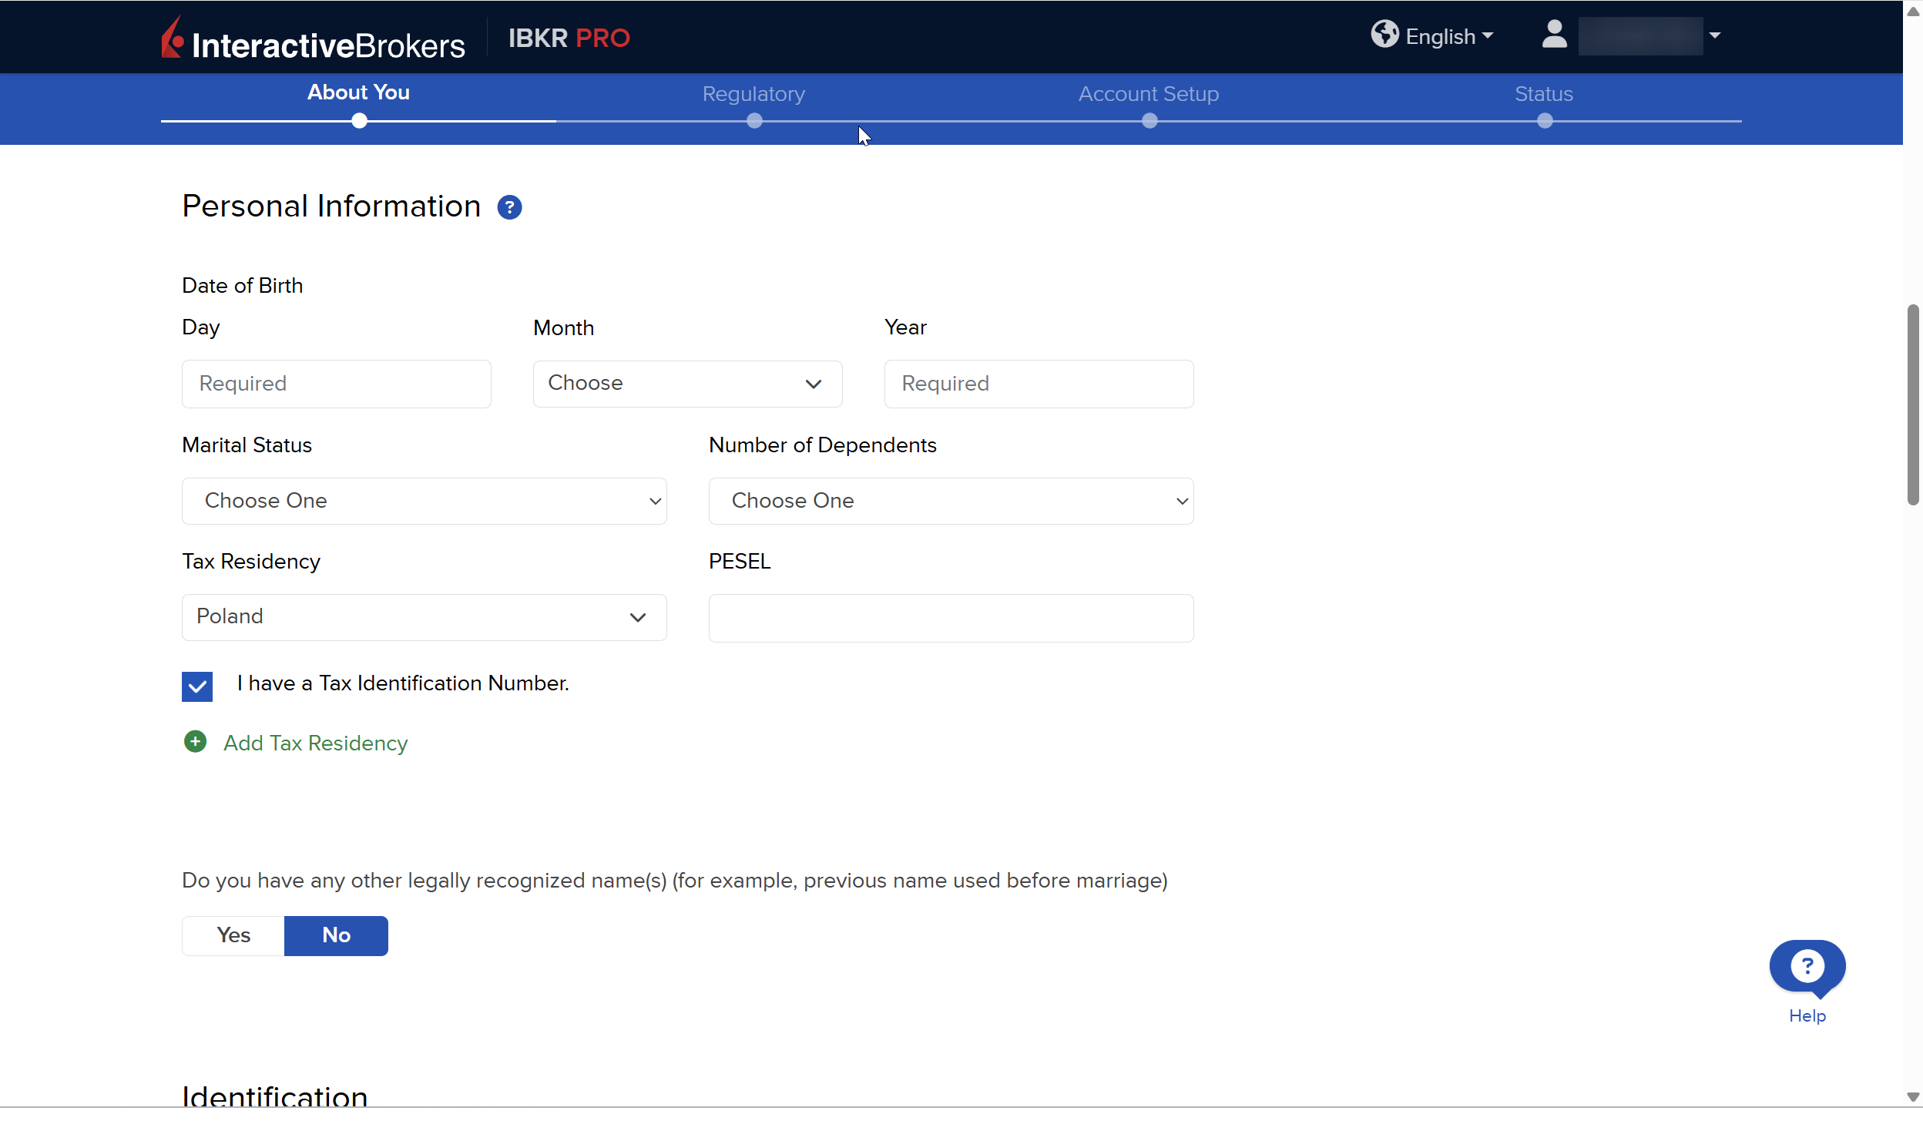Click the user profile avatar icon

click(1554, 35)
